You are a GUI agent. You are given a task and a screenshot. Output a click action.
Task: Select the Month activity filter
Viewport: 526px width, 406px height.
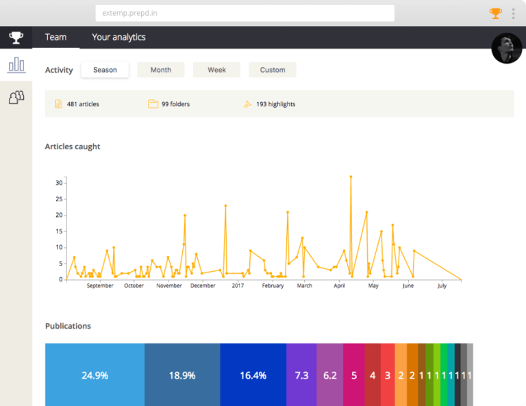coord(161,70)
